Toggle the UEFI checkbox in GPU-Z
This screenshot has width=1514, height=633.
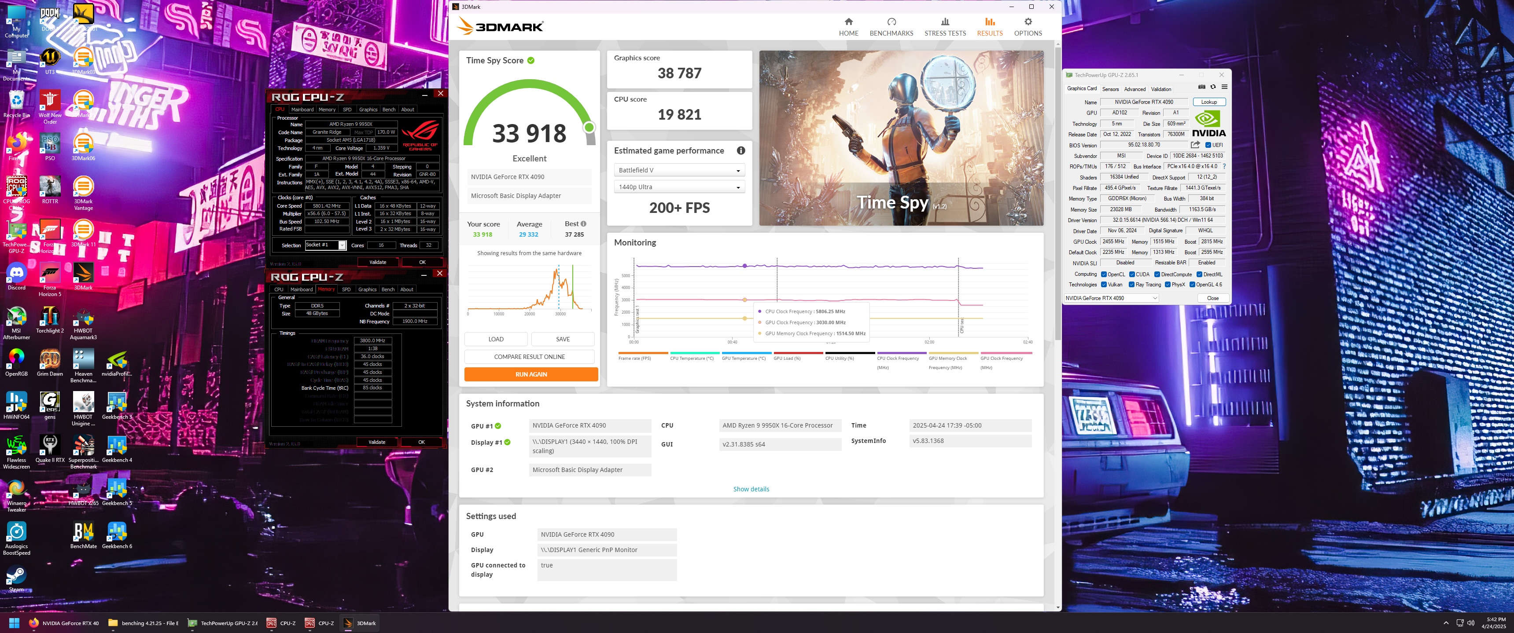click(x=1208, y=145)
